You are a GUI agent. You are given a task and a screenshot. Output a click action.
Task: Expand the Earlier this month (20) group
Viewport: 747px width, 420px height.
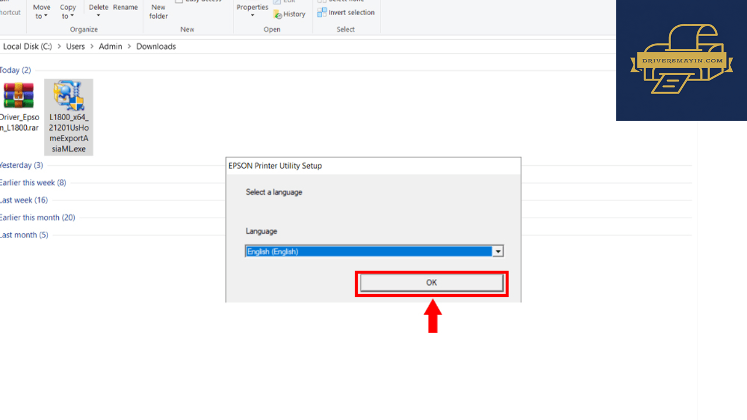[38, 218]
